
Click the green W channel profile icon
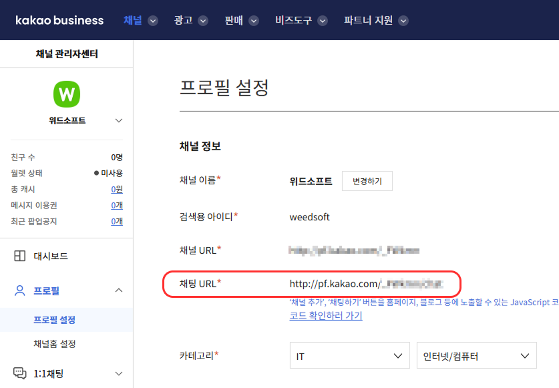67,94
